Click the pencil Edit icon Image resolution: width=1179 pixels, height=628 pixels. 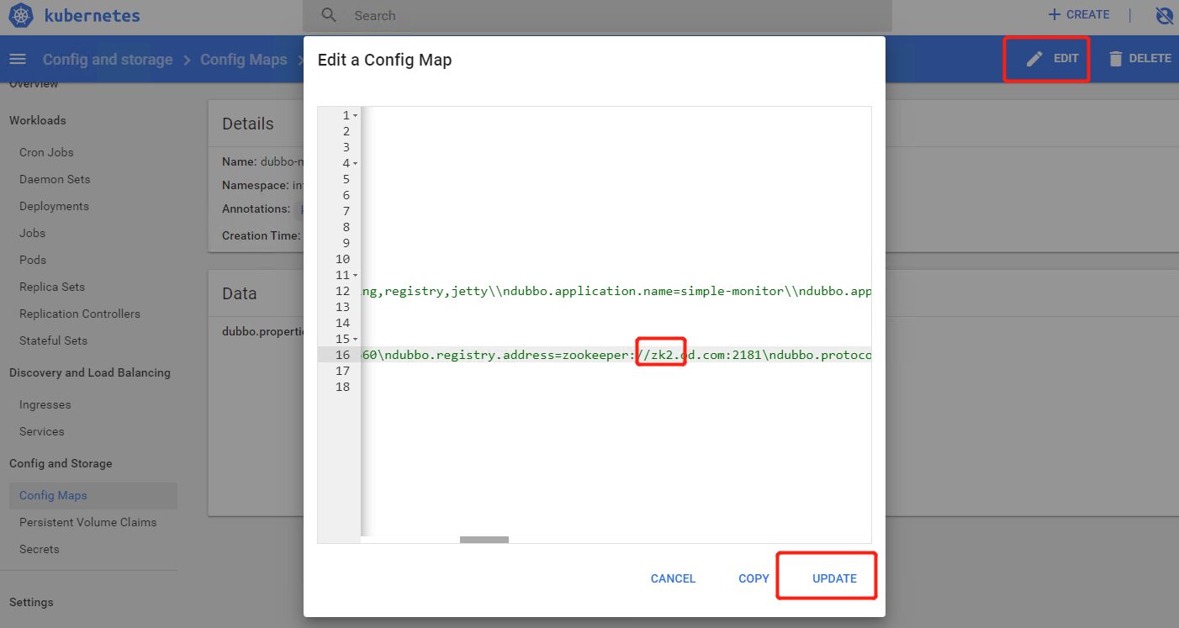pos(1034,59)
